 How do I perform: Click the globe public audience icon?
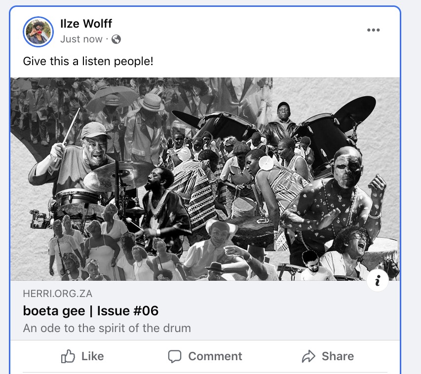coord(116,39)
